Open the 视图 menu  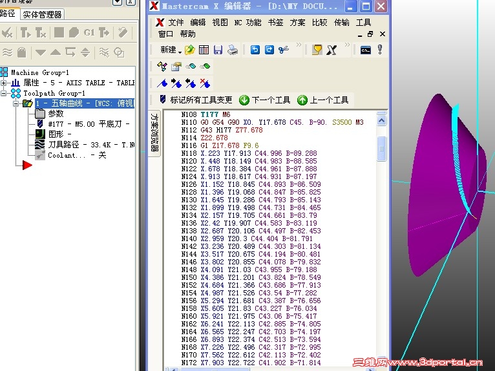tap(220, 23)
